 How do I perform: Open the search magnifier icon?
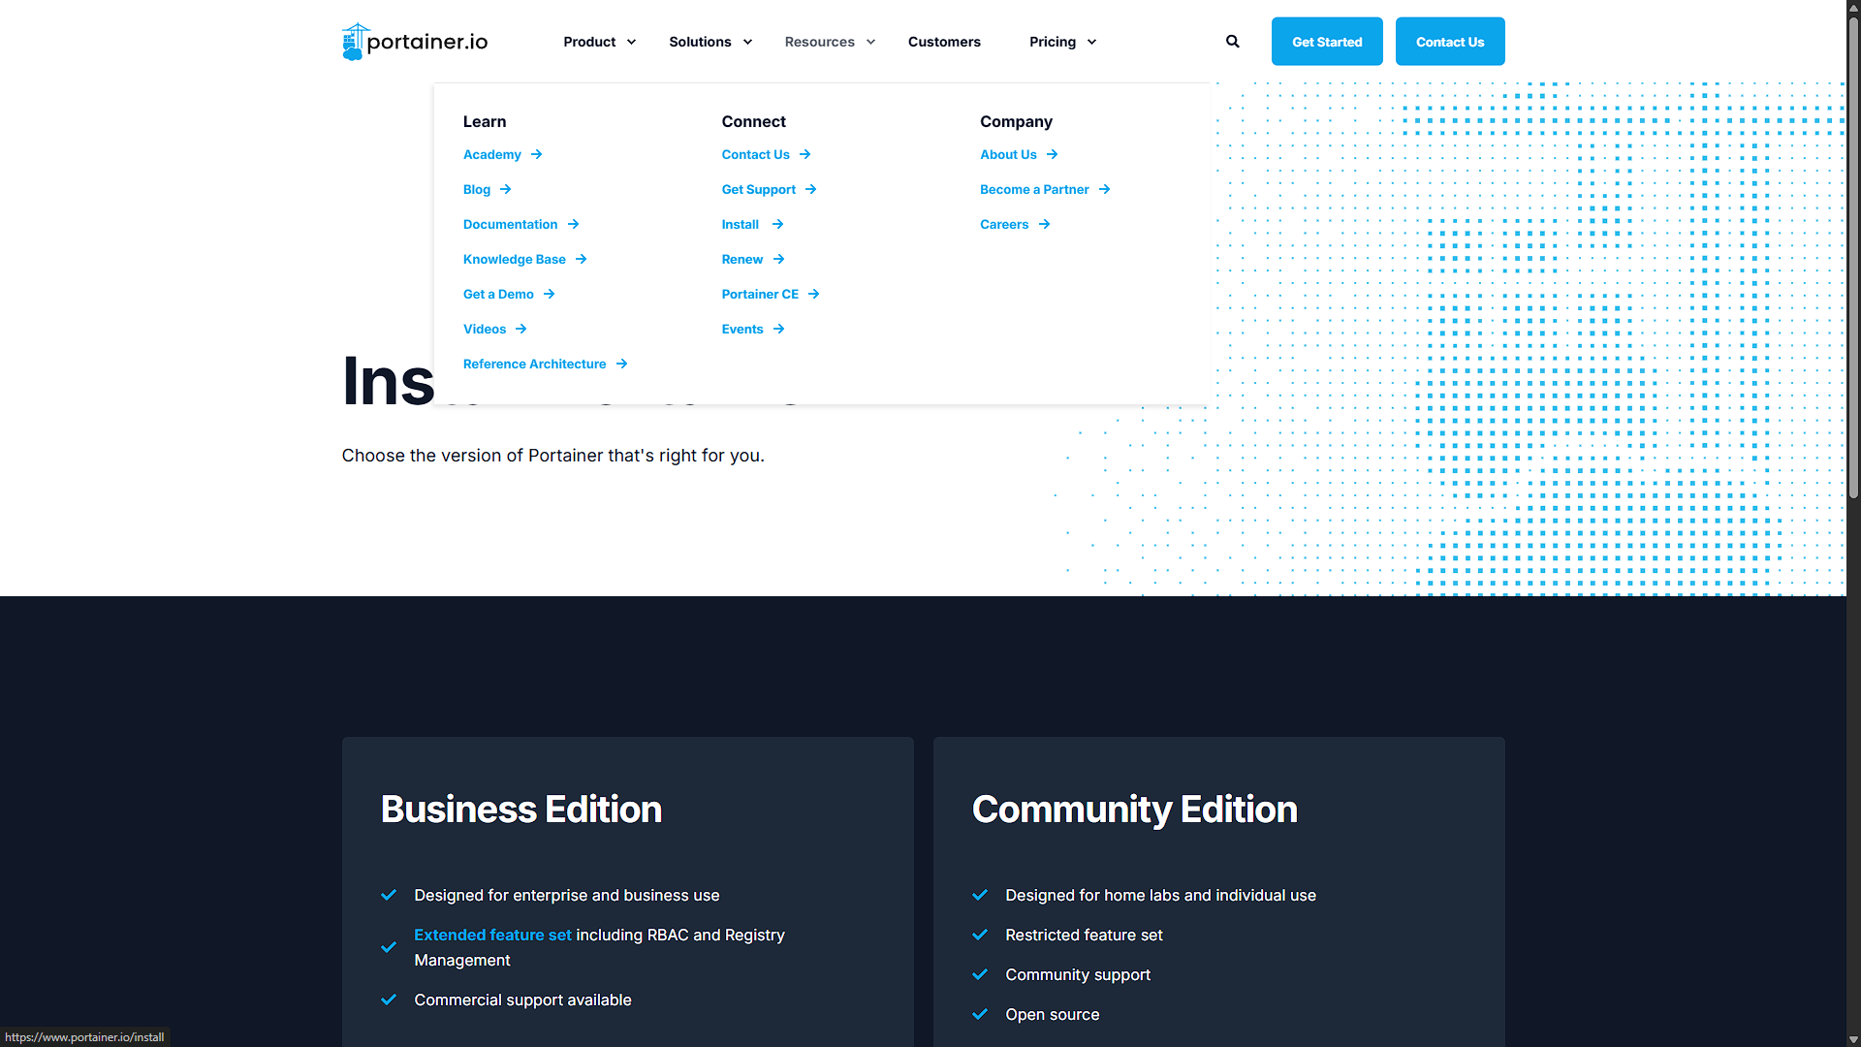[x=1232, y=42]
